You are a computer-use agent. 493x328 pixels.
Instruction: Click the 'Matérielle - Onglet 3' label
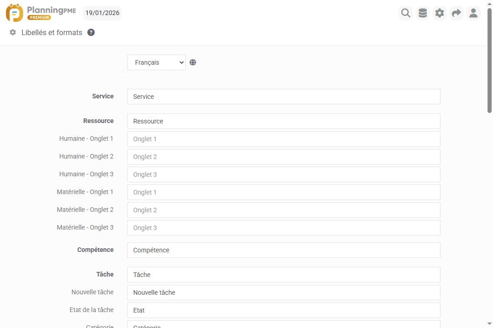click(85, 227)
